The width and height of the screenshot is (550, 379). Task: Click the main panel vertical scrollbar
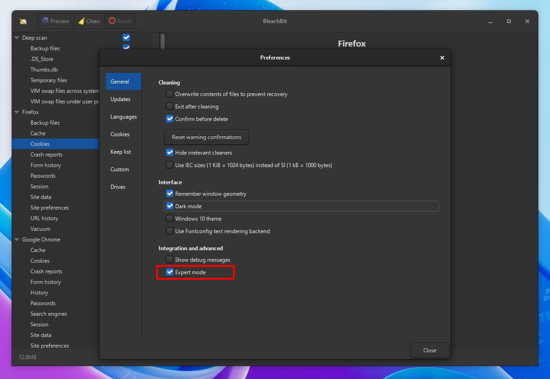(162, 42)
